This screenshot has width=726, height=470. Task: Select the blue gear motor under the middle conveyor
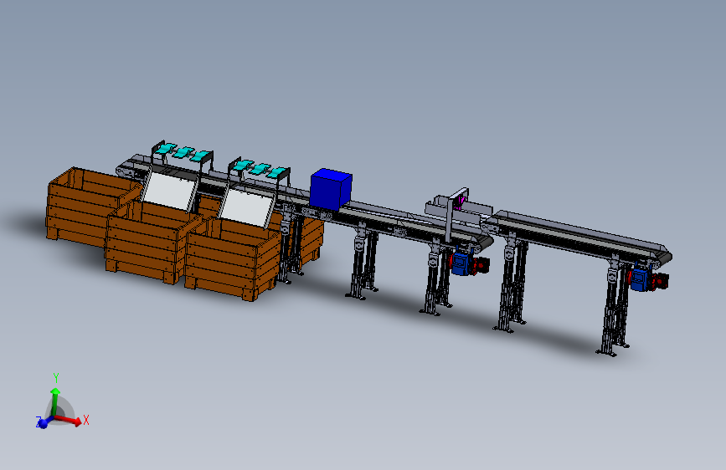pyautogui.click(x=461, y=263)
